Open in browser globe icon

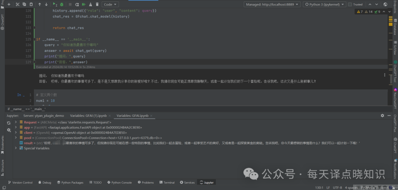(x=385, y=4)
